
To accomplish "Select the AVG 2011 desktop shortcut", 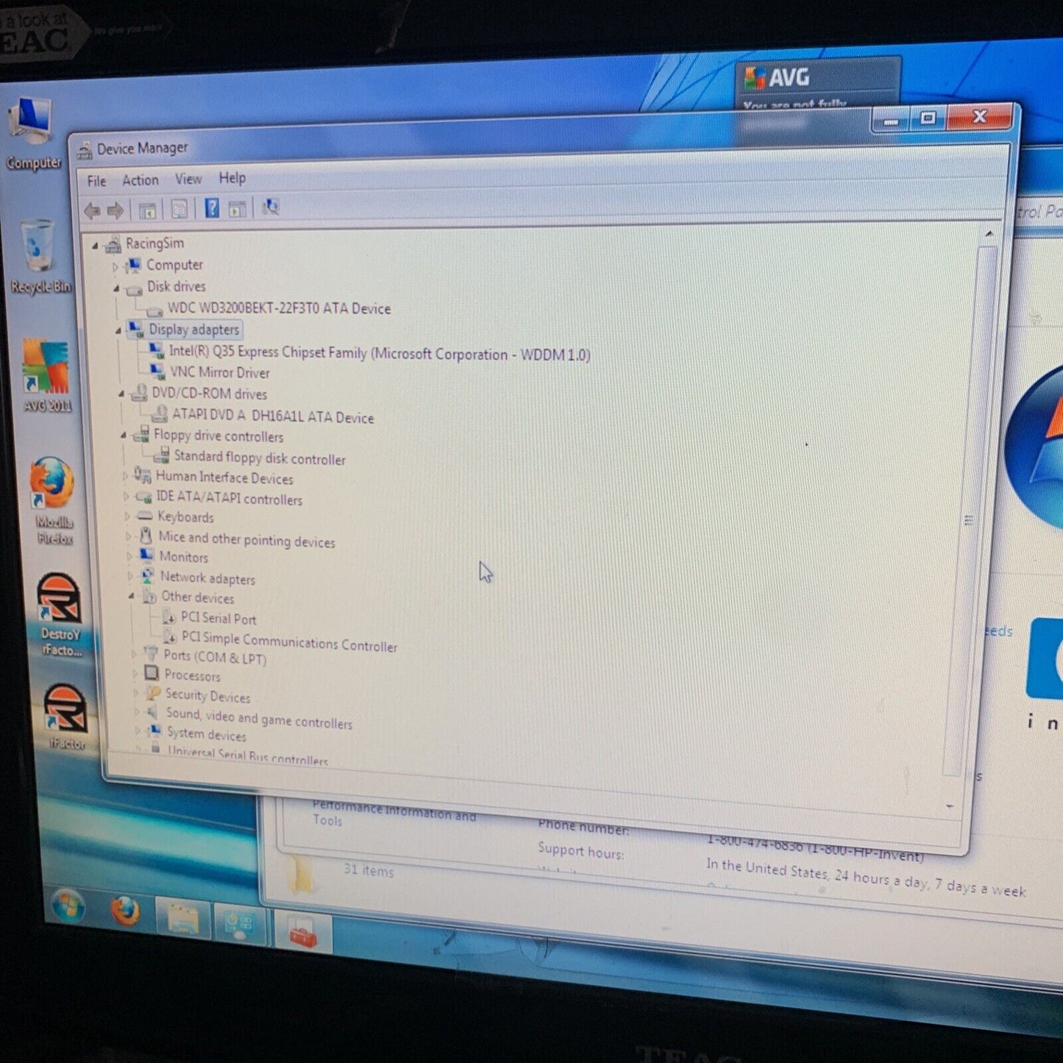I will coord(47,376).
